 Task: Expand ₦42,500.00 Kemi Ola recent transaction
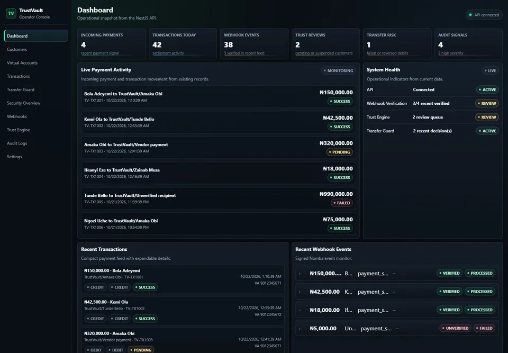point(183,311)
